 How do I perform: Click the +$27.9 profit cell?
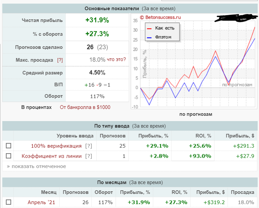click(245, 156)
